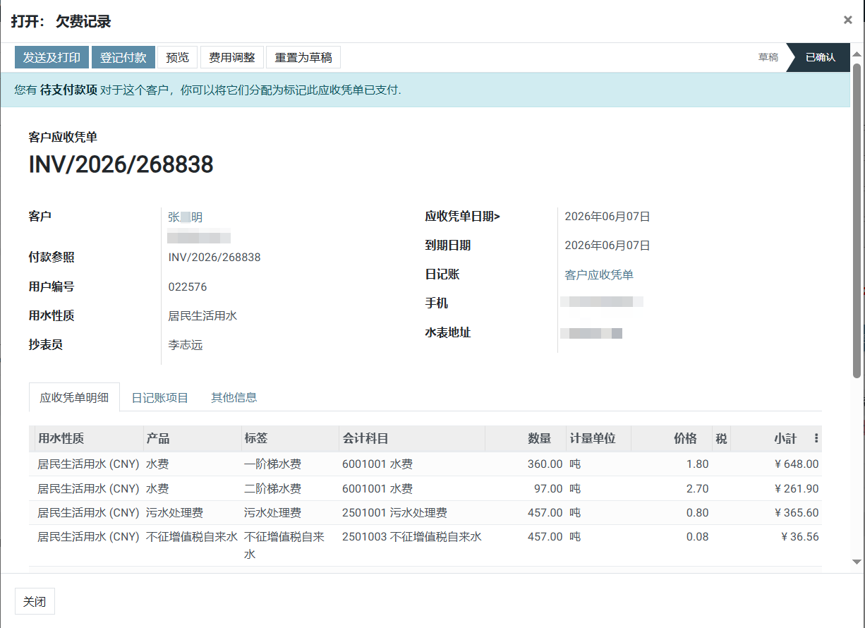
Task: Click the 待支付款项 link in the banner
Action: pyautogui.click(x=68, y=90)
